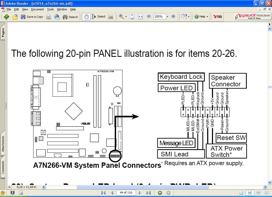Viewport: 272px width, 197px height.
Task: Zoom out with the minus circle button
Action: click(149, 16)
